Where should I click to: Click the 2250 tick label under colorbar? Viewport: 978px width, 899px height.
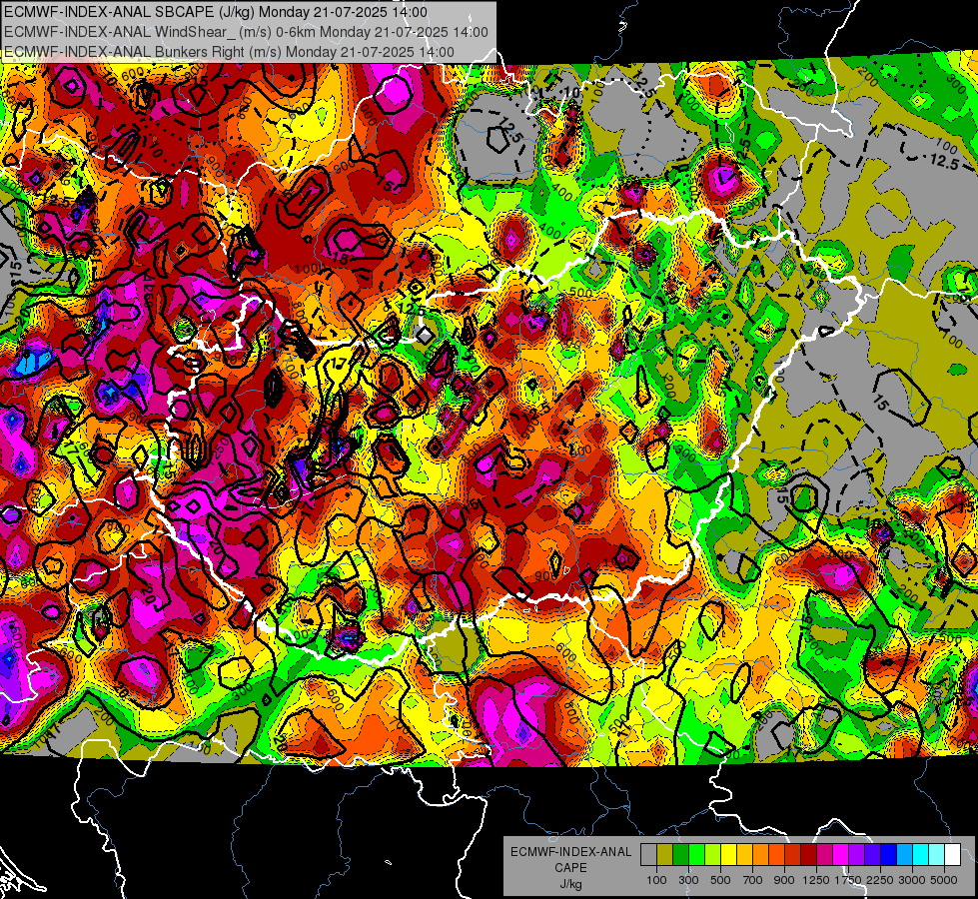click(880, 880)
